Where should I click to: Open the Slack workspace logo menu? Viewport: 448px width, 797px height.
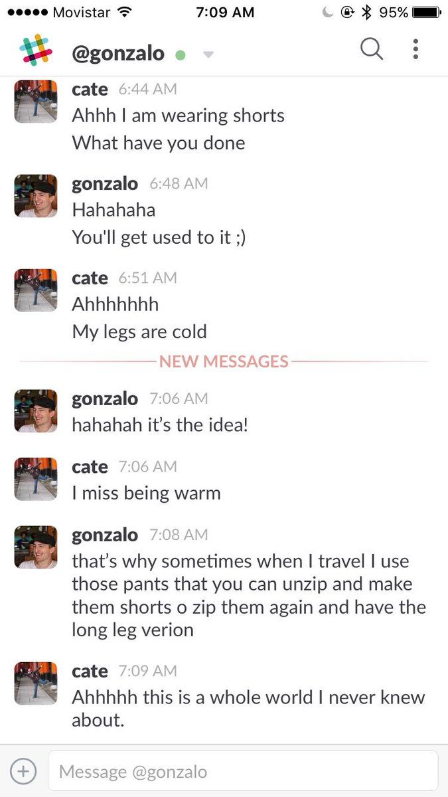36,50
